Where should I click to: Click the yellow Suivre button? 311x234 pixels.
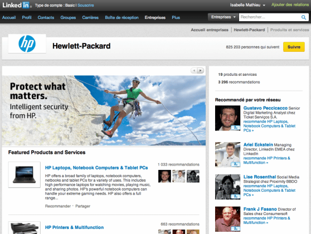click(294, 47)
